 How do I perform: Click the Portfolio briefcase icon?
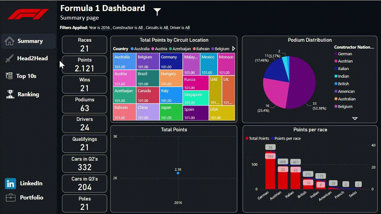pos(10,197)
